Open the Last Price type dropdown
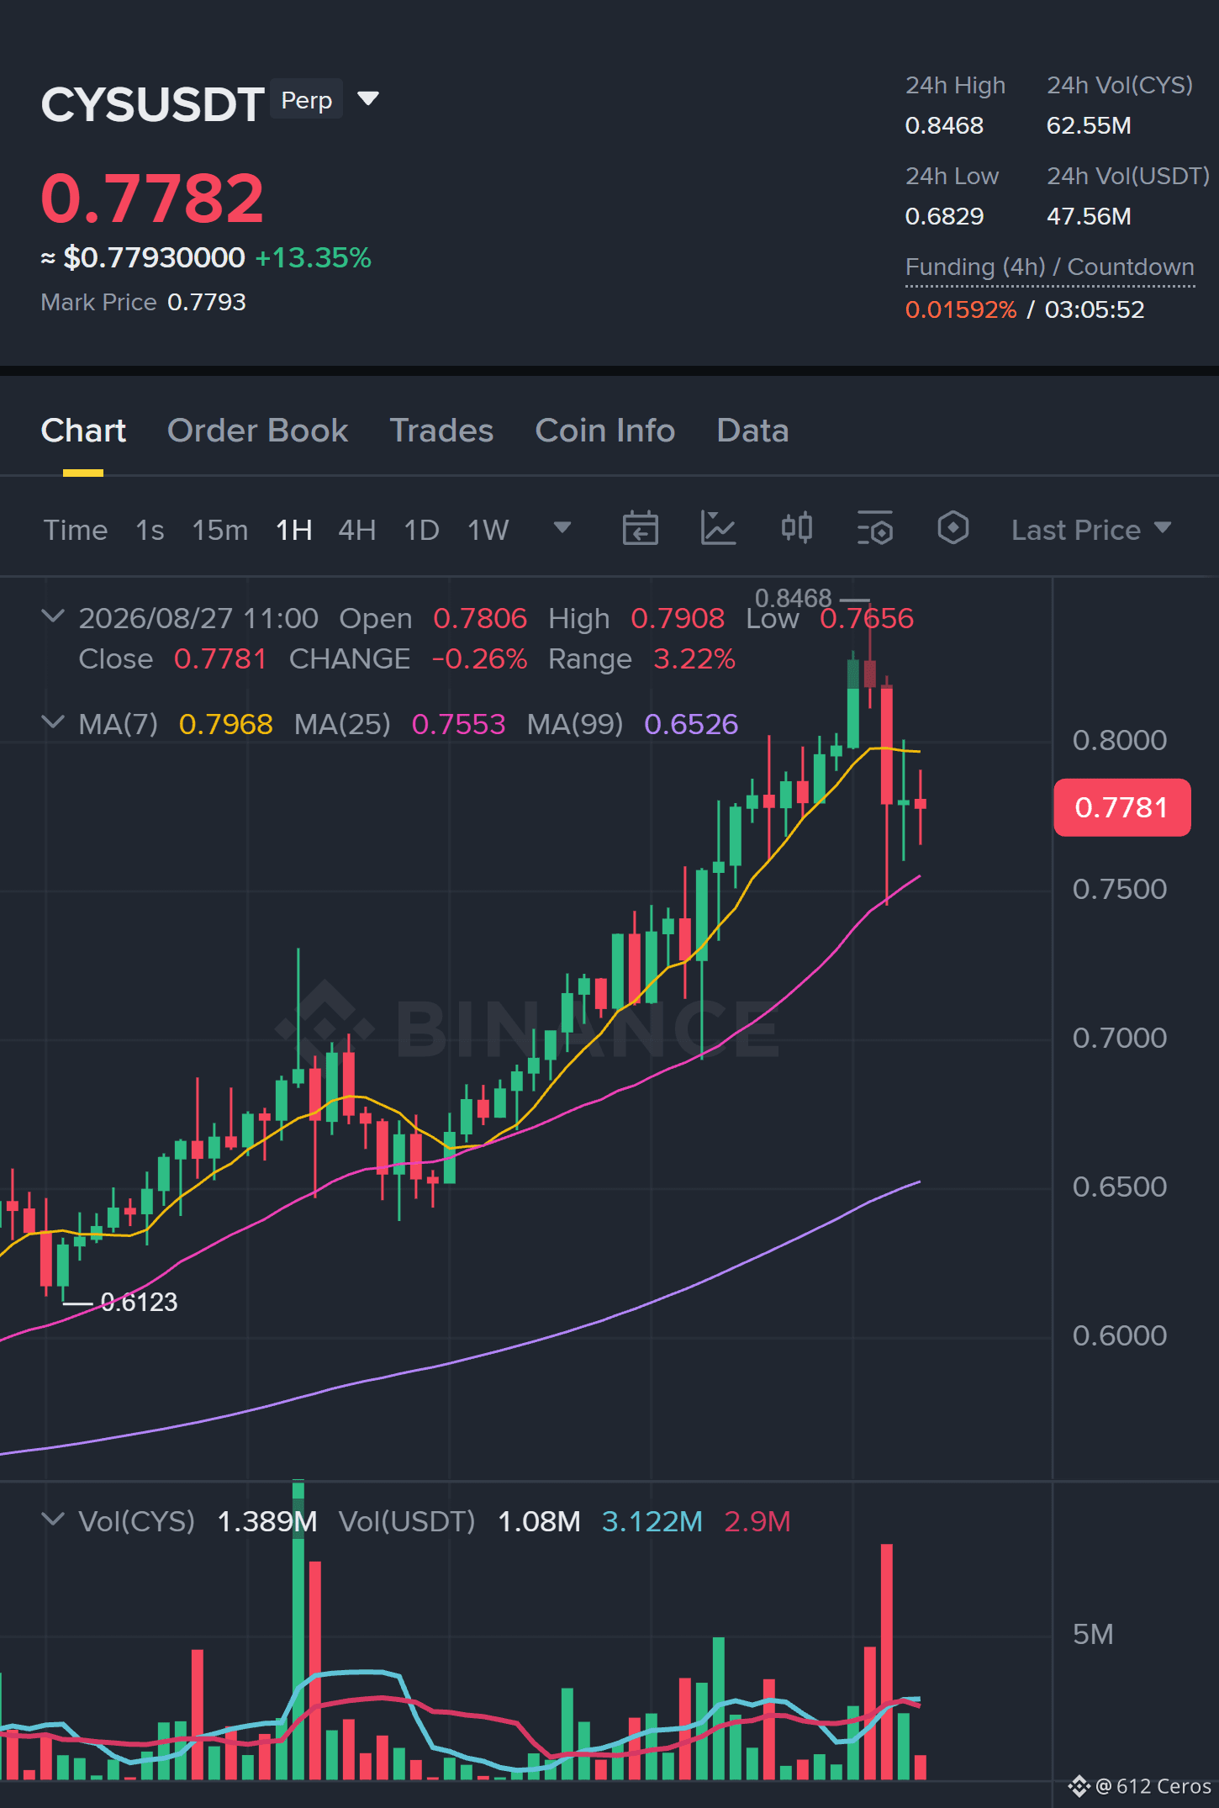The image size is (1219, 1808). 1091,530
